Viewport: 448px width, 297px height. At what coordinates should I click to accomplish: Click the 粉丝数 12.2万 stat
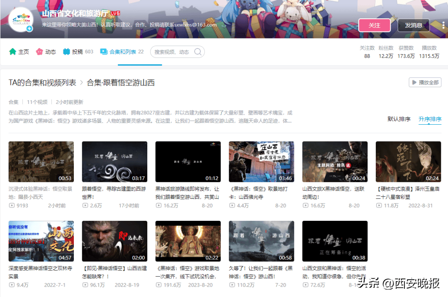coord(386,52)
